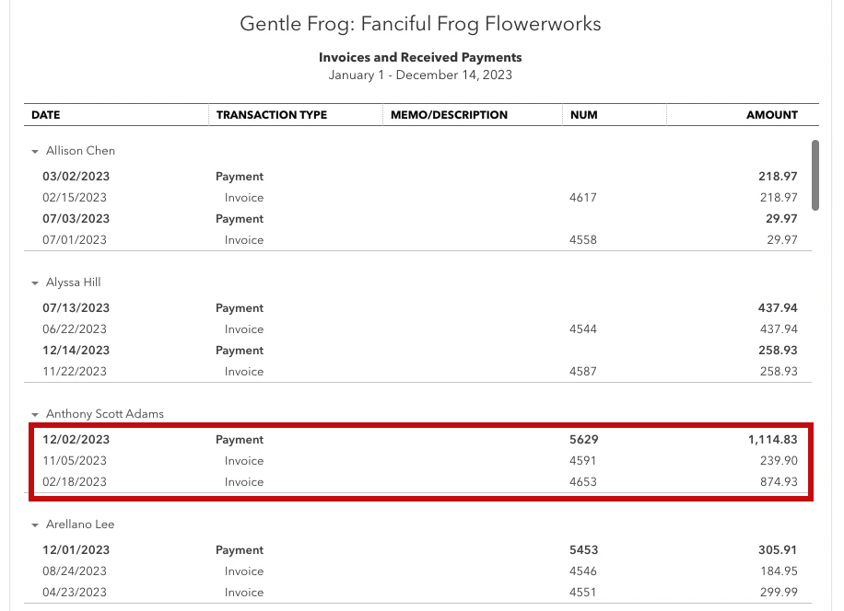This screenshot has width=844, height=611.
Task: Open the 03/02/2023 payment of 218.97
Action: [x=420, y=177]
